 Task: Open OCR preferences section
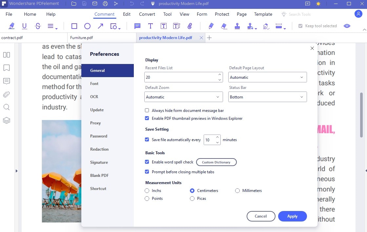pos(108,97)
